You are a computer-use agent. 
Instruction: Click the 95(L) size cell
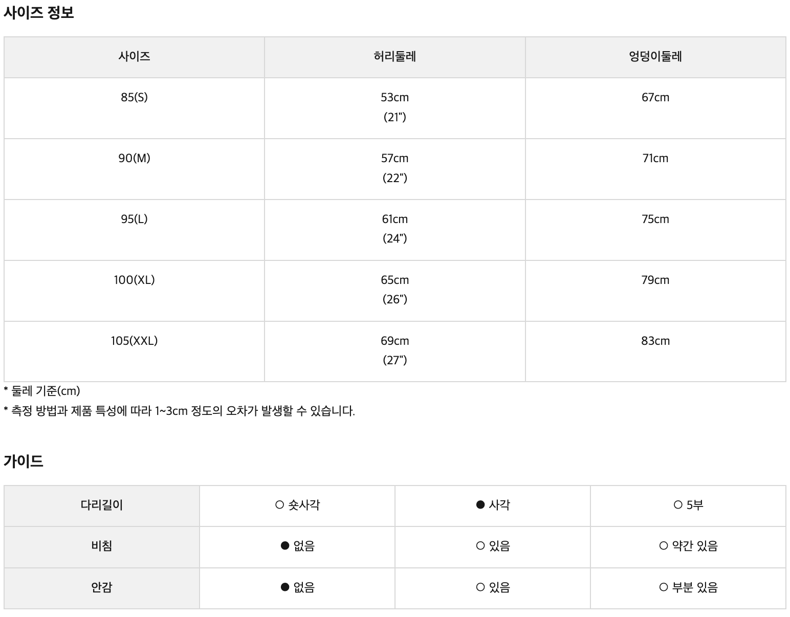click(x=134, y=219)
